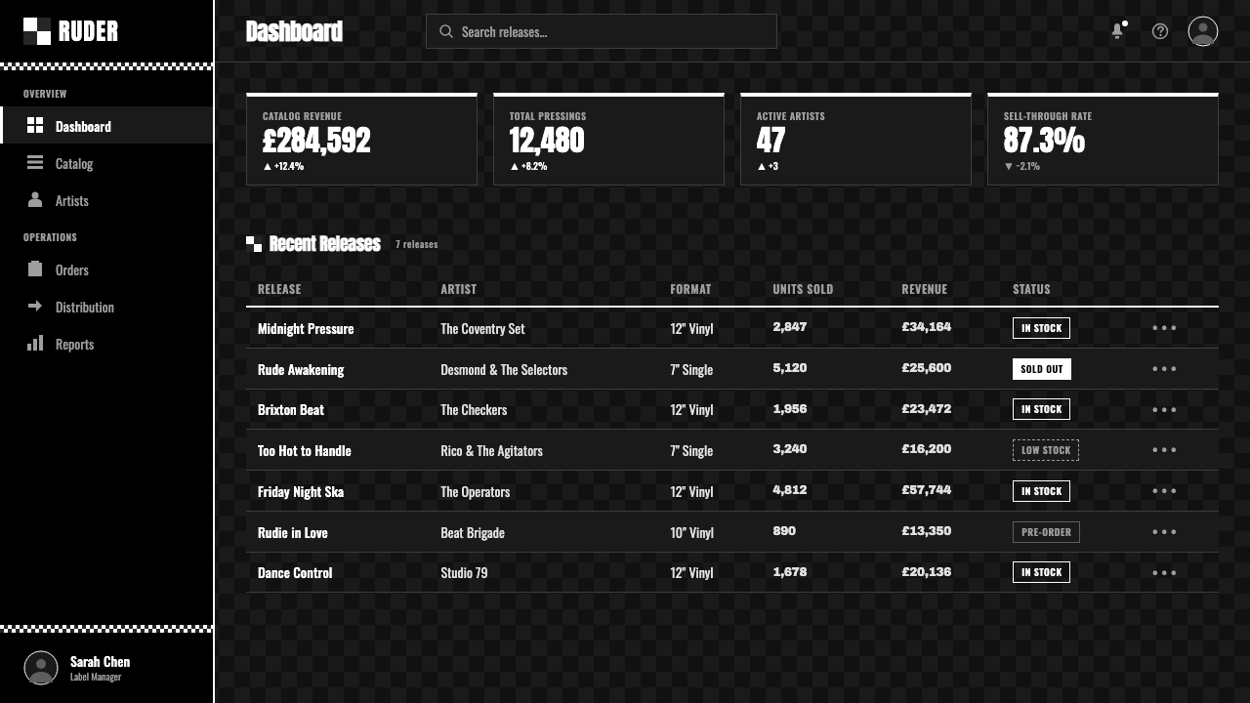Click the LOW STOCK badge for Too Hot to Handle
The width and height of the screenshot is (1250, 703).
pos(1046,450)
